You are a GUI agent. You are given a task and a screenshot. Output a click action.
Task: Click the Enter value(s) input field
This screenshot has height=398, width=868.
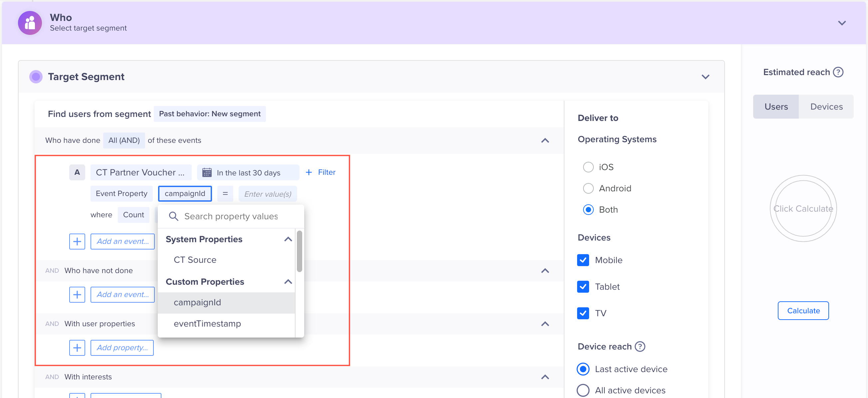268,194
